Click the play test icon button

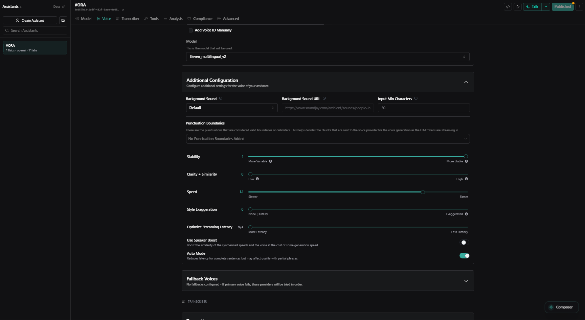[518, 7]
